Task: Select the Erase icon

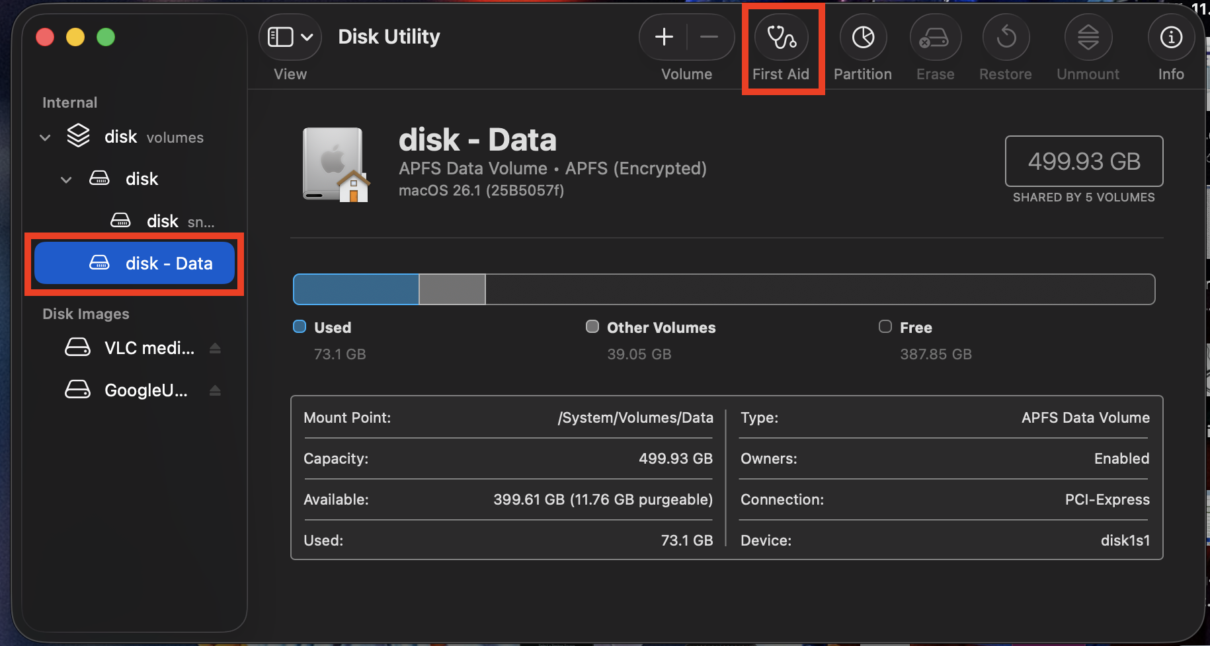Action: click(936, 38)
